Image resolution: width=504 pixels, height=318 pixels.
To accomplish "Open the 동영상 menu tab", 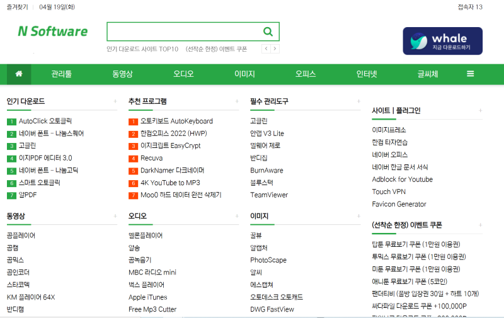I will pos(122,74).
